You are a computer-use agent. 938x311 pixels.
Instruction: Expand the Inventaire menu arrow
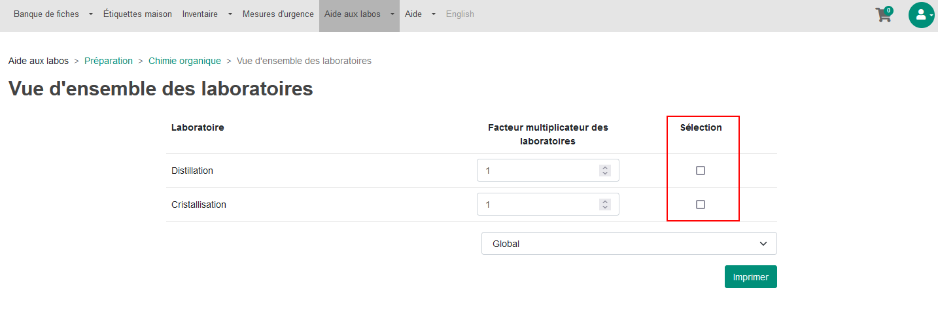coord(230,14)
